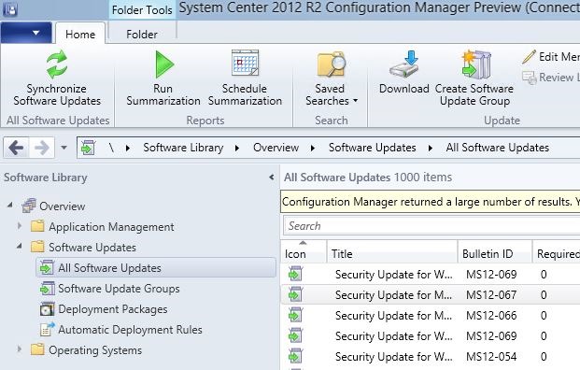The height and width of the screenshot is (370, 580).
Task: Switch to the Home ribbon tab
Action: tap(80, 34)
